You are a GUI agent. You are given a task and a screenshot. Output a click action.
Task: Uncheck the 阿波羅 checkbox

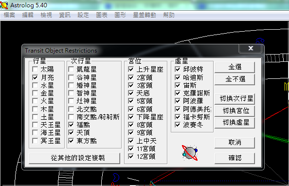(x=178, y=101)
